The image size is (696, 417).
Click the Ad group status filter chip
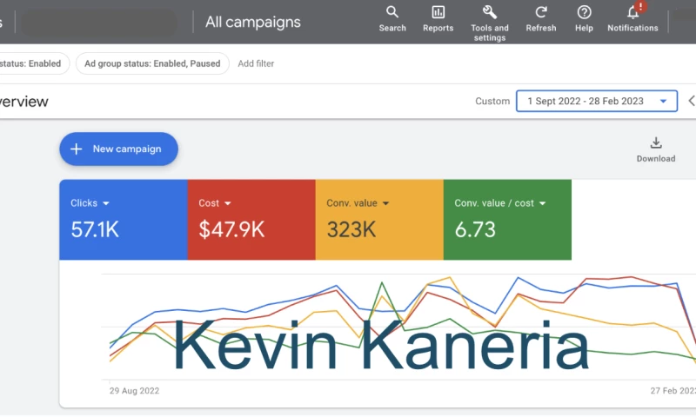click(152, 63)
